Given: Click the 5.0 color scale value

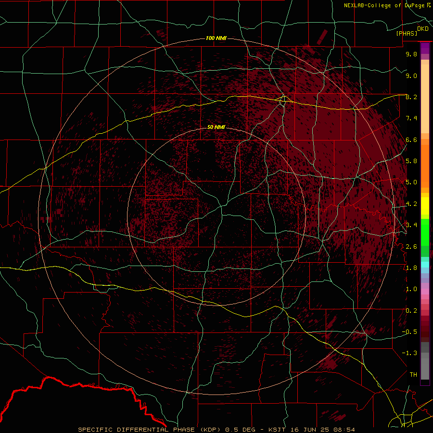Looking at the screenshot, I should coord(411,182).
